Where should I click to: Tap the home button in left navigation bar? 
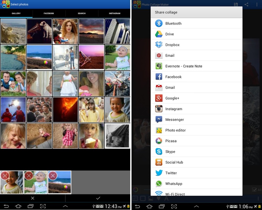[18, 206]
